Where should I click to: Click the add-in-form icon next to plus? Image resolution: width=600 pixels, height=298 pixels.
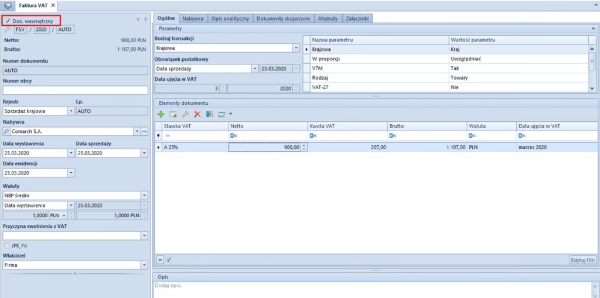click(x=173, y=114)
